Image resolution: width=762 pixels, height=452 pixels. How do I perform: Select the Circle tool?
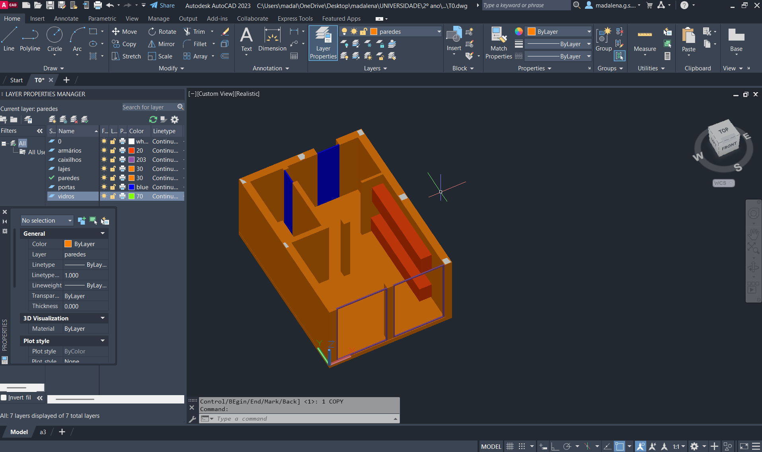(55, 39)
